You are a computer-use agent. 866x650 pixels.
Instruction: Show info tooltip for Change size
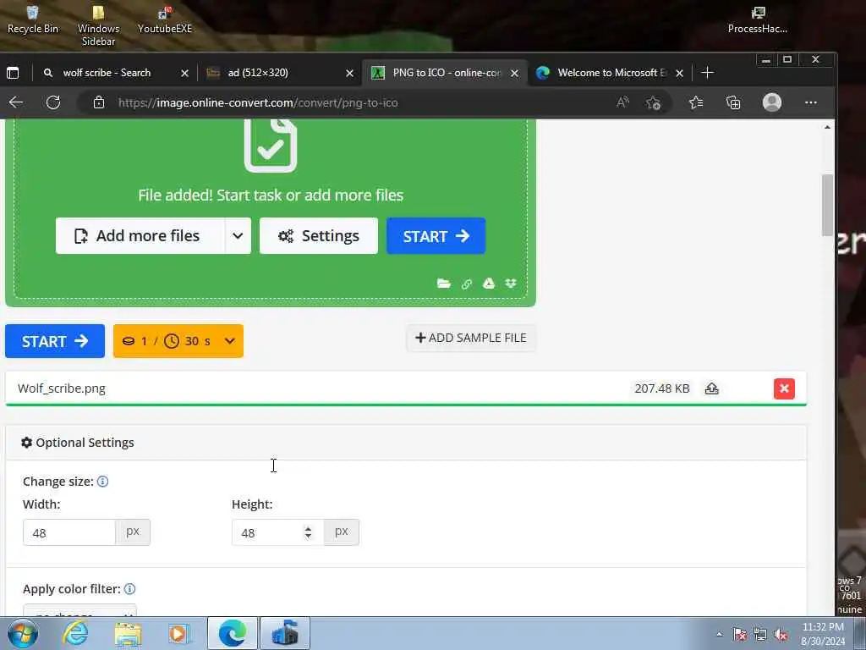(102, 482)
